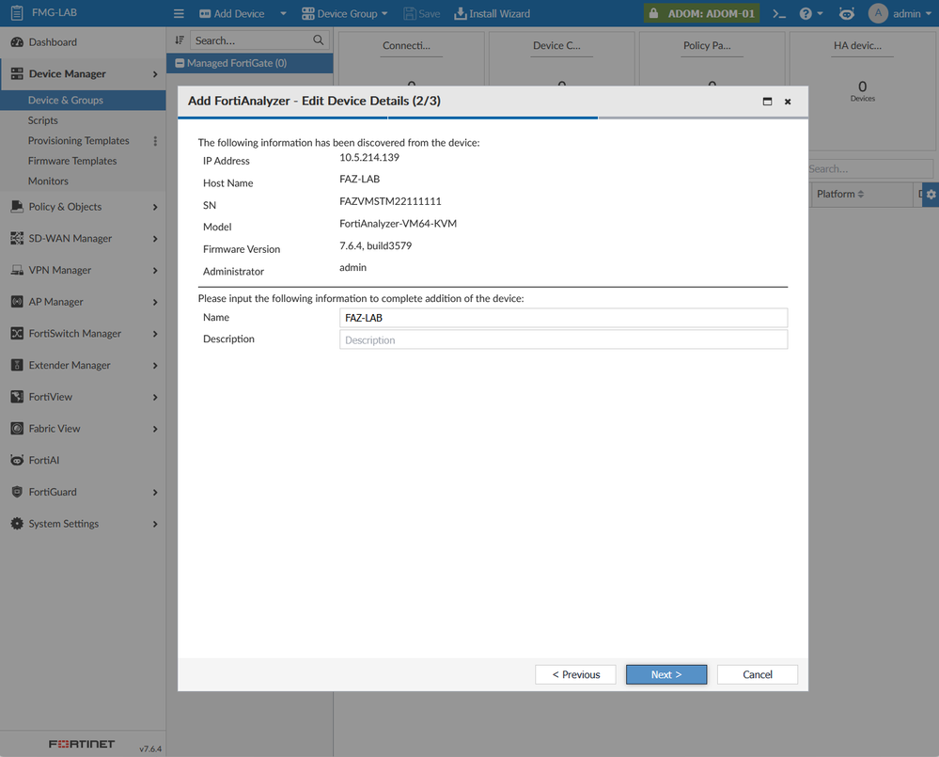This screenshot has height=757, width=939.
Task: Click the Name field FAZ-LAB
Action: pyautogui.click(x=563, y=318)
